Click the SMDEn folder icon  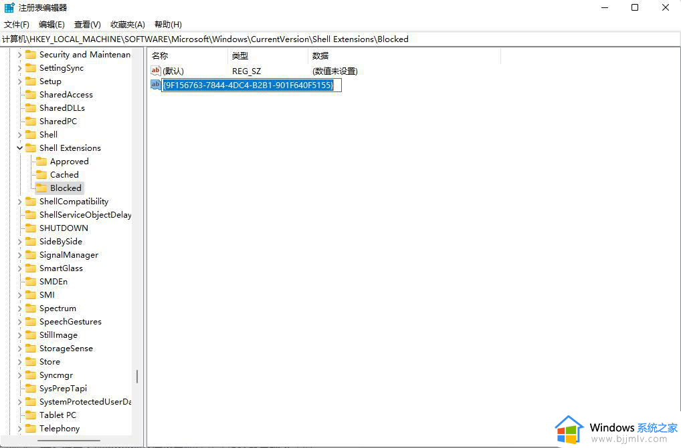31,282
